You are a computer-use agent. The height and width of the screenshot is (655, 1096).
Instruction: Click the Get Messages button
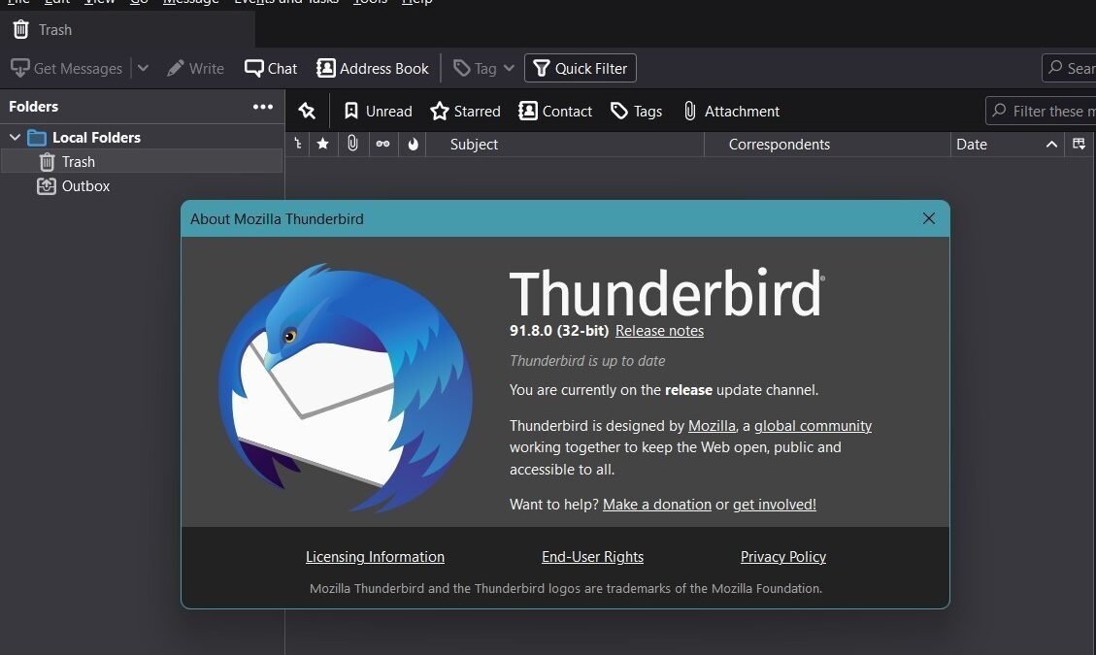[x=67, y=69]
